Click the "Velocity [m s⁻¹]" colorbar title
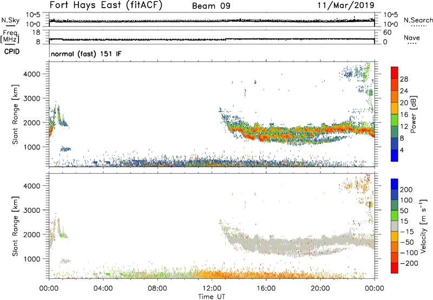The height and width of the screenshot is (300, 433). (423, 226)
